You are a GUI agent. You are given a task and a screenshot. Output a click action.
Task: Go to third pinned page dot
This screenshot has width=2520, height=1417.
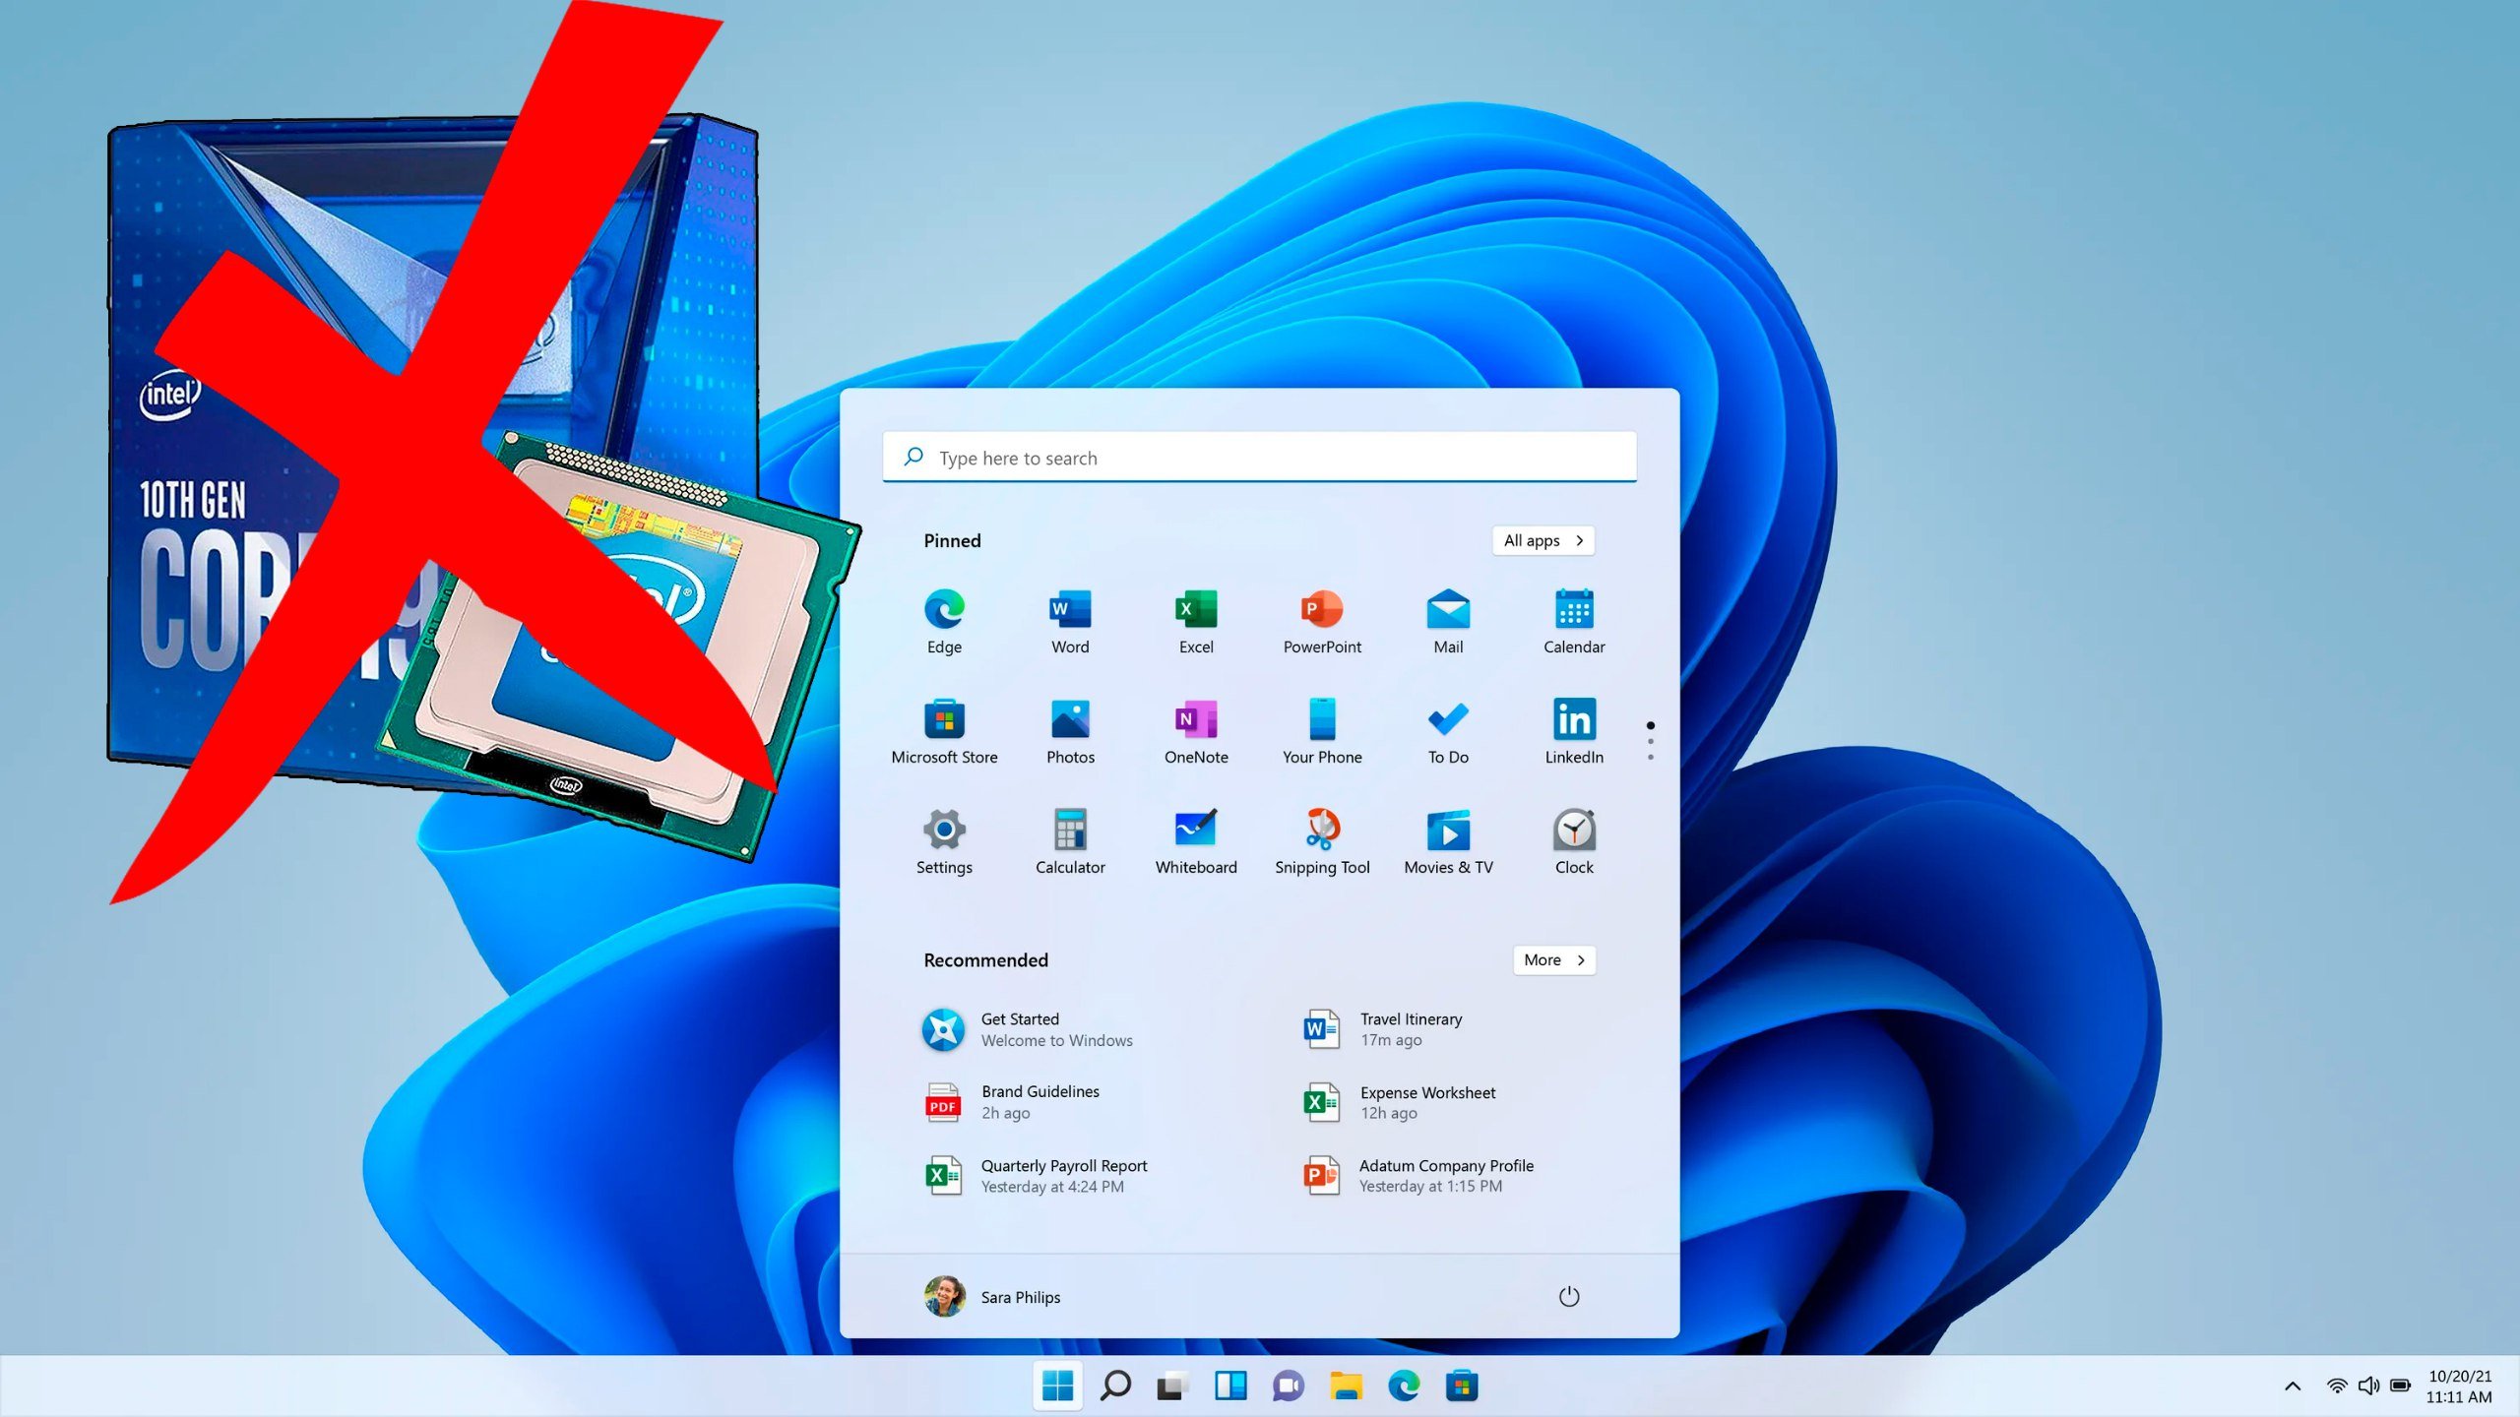[x=1651, y=757]
